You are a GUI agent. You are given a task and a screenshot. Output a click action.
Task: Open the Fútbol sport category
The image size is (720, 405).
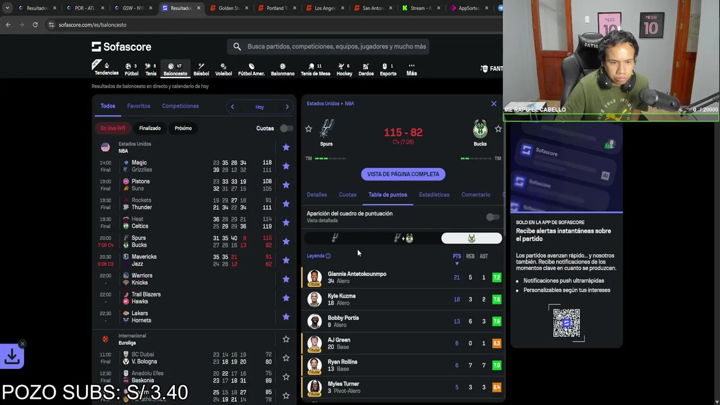[131, 69]
